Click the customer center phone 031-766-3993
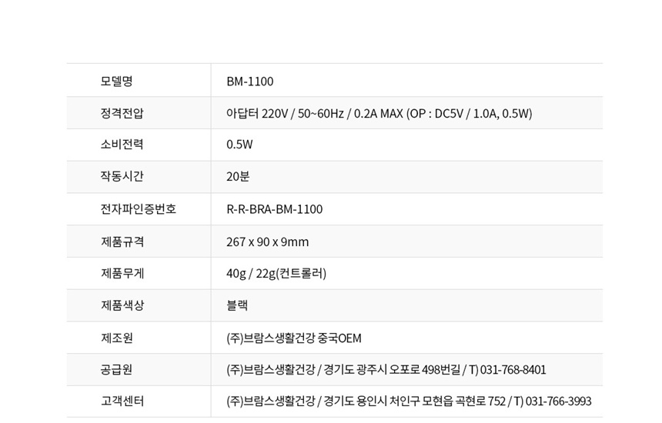 pos(558,401)
